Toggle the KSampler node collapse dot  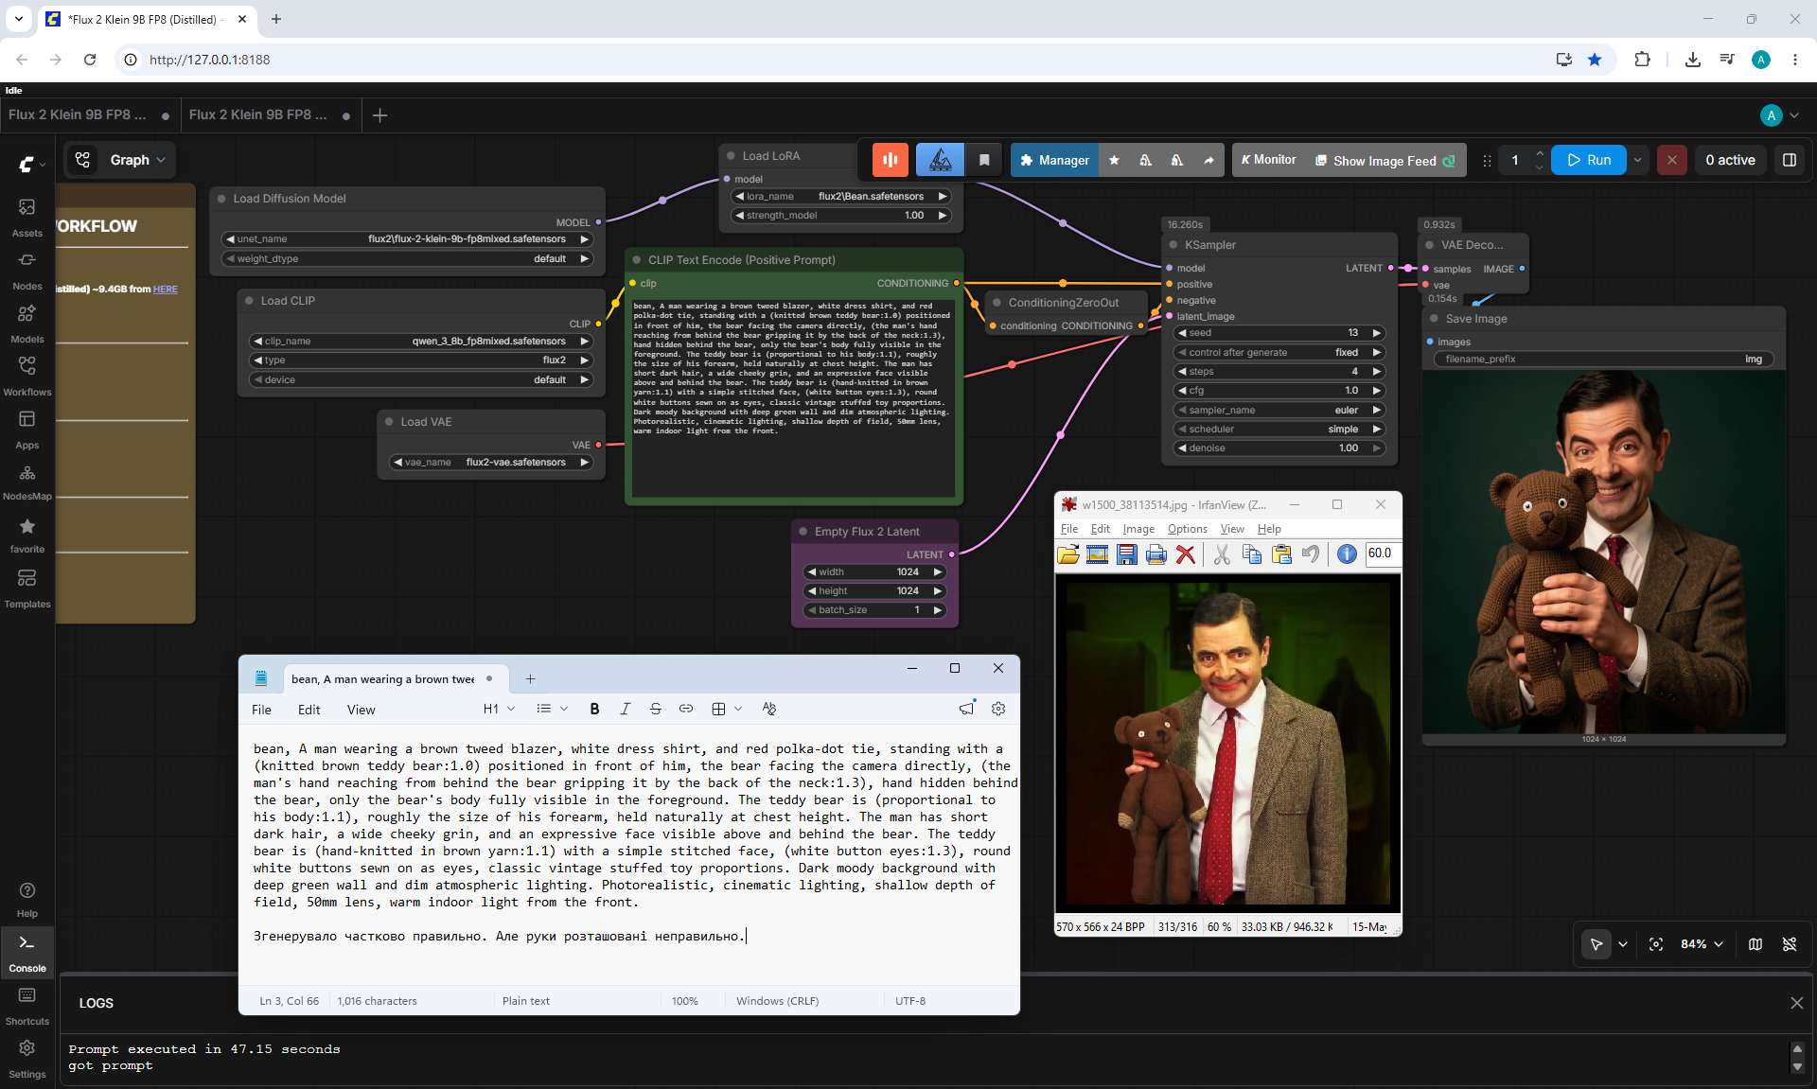[1173, 245]
